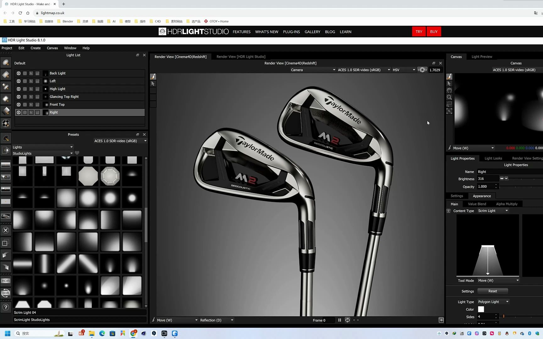Switch to Render View [HDR Light Studio] tab
Screen dimensions: 543x339
[x=241, y=56]
